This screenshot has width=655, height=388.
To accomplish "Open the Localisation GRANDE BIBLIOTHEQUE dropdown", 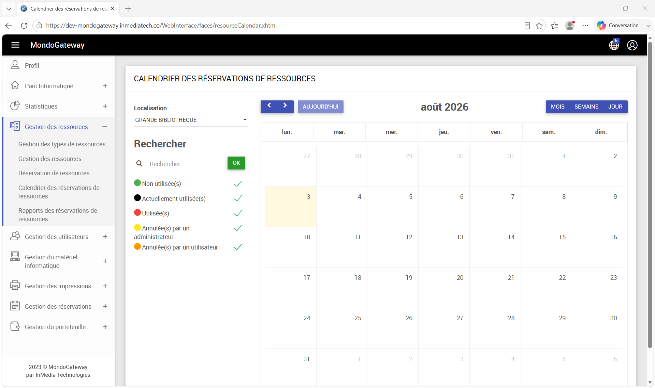I will [x=191, y=120].
